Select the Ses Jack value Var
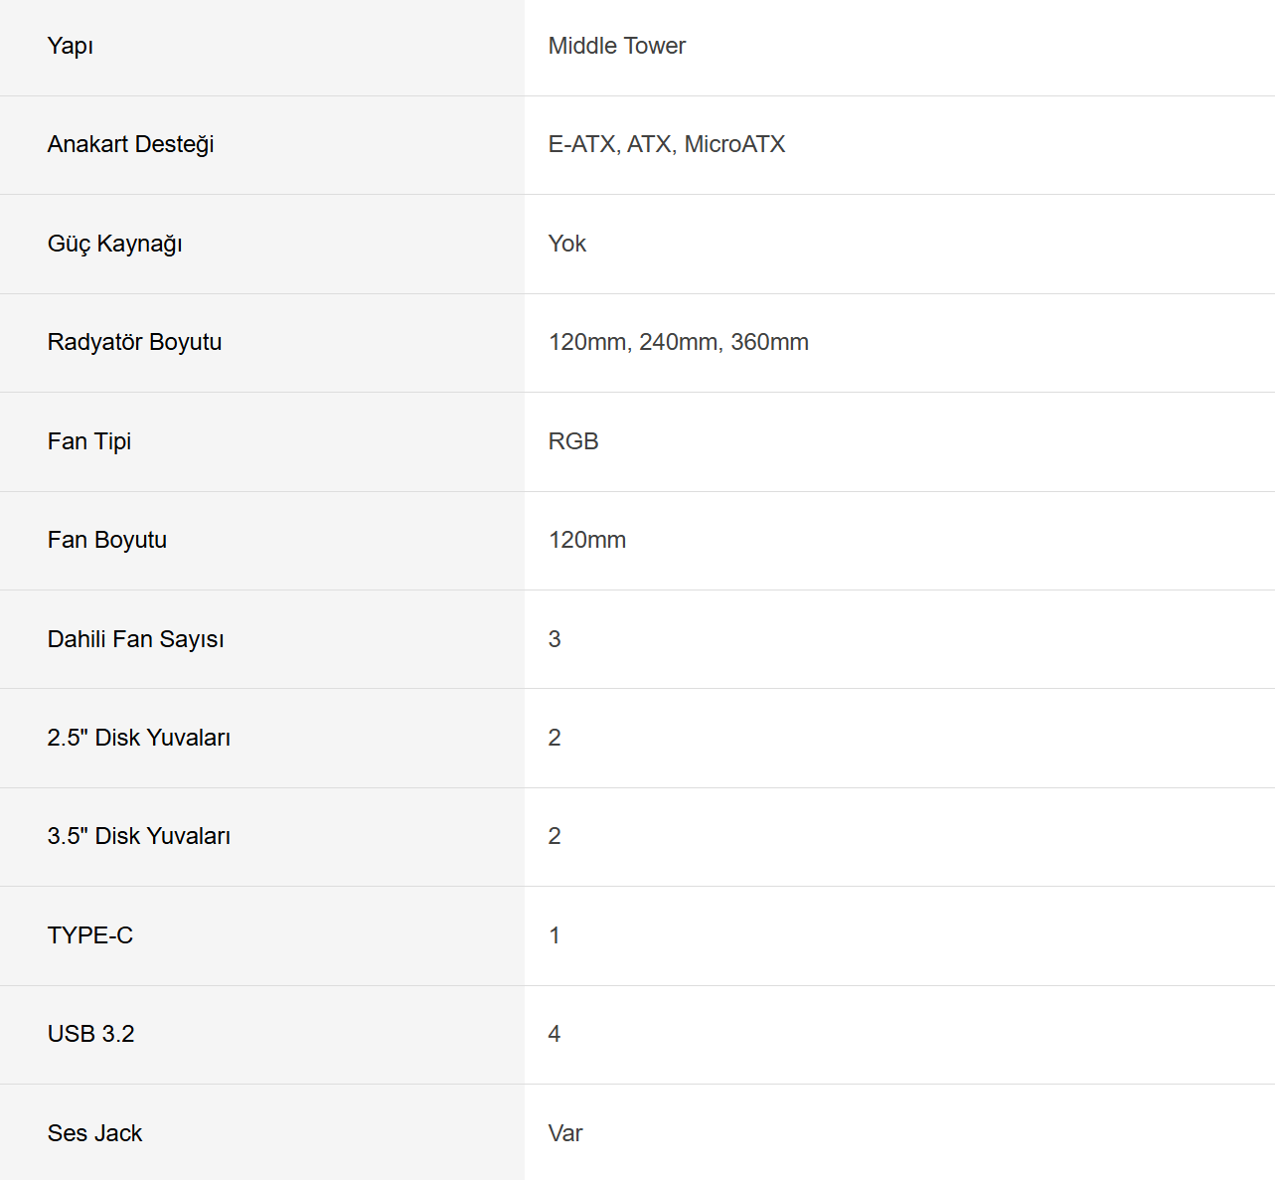The image size is (1275, 1180). coord(565,1133)
